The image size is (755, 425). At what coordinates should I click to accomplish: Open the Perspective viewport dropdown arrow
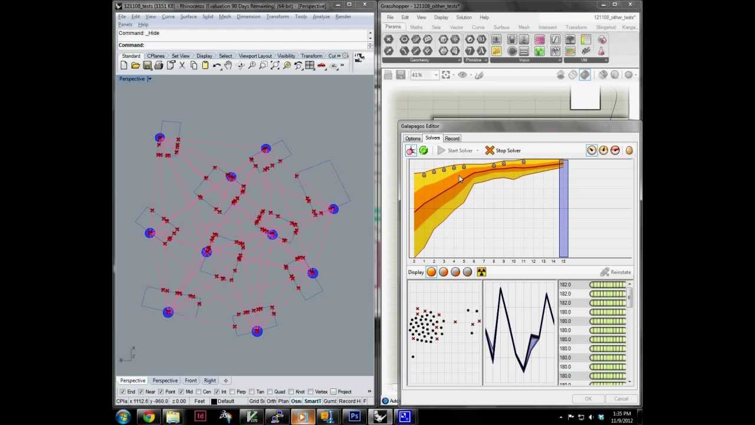click(x=150, y=79)
